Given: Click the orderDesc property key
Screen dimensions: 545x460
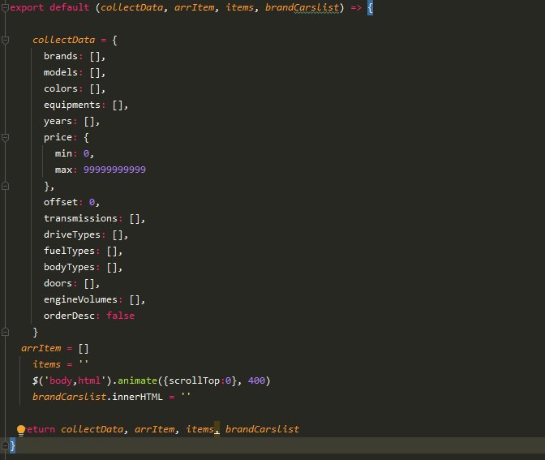Looking at the screenshot, I should tap(69, 316).
